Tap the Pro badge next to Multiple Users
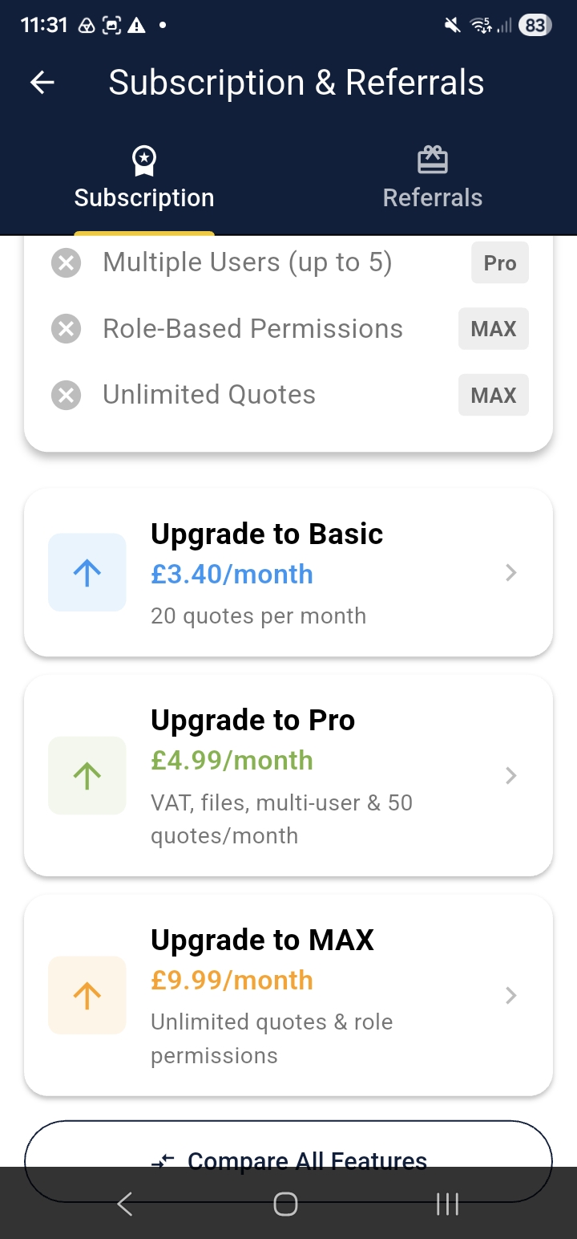This screenshot has width=577, height=1239. pyautogui.click(x=500, y=263)
